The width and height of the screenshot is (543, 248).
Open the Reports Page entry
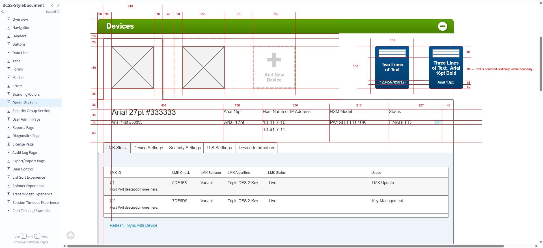point(23,127)
